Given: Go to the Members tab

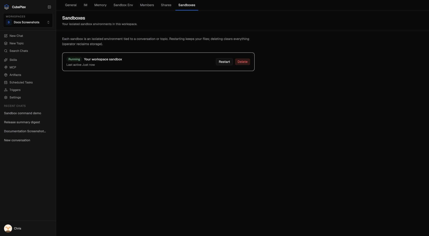Looking at the screenshot, I should (x=147, y=5).
